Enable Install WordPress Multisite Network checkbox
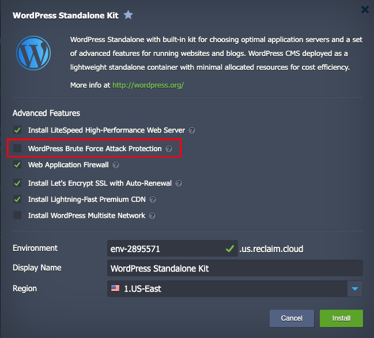This screenshot has width=374, height=338. [x=17, y=215]
